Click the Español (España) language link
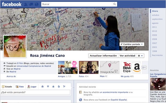Image resolution: width=166 pixels, height=103 pixels. (x=119, y=100)
